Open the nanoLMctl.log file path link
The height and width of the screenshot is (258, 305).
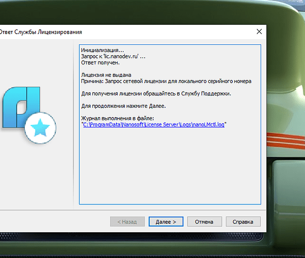[x=154, y=124]
